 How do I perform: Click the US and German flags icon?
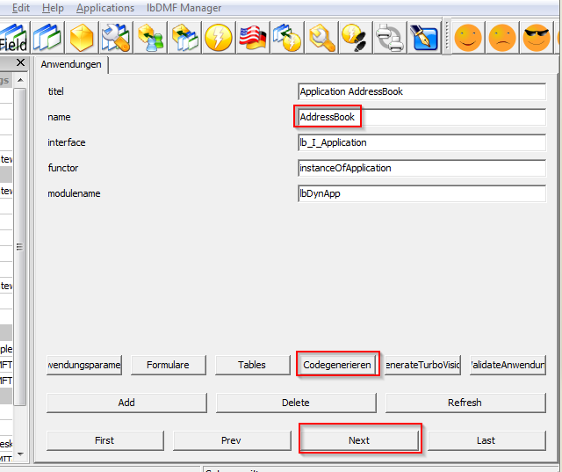point(252,38)
